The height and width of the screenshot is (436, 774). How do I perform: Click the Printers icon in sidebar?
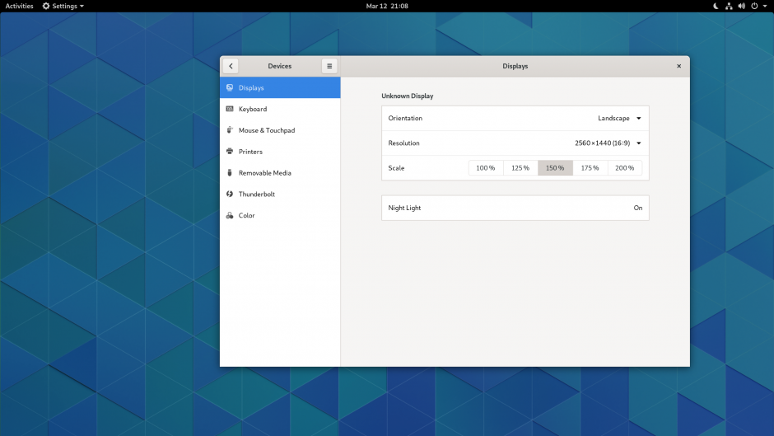[x=230, y=152]
